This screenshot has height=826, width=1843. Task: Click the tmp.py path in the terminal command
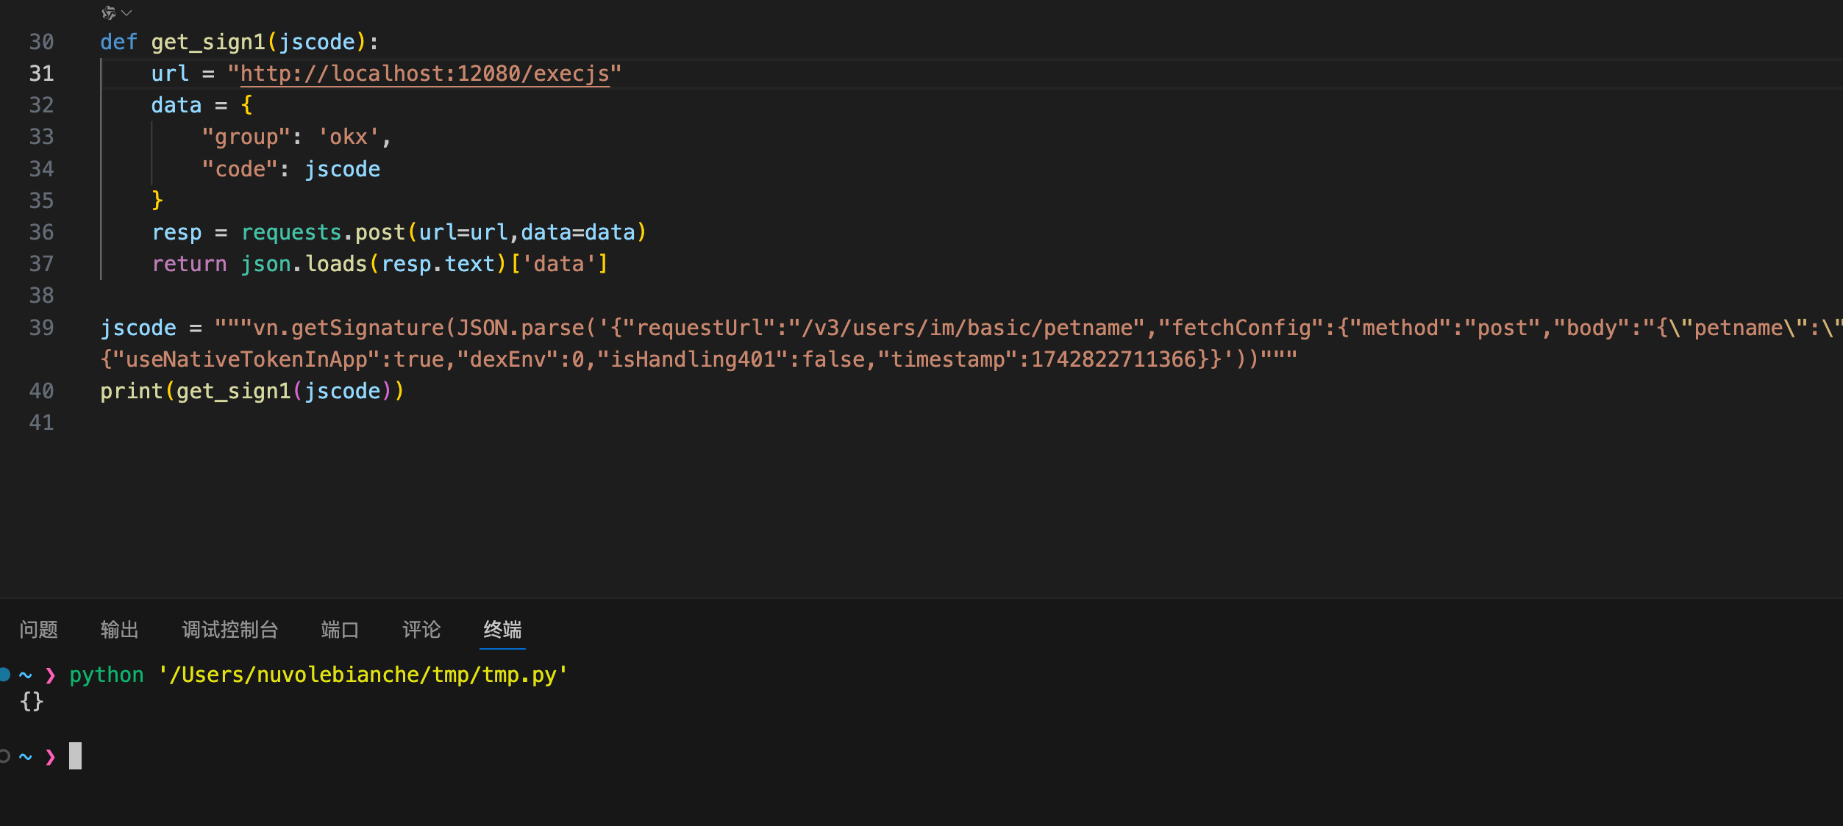point(363,675)
